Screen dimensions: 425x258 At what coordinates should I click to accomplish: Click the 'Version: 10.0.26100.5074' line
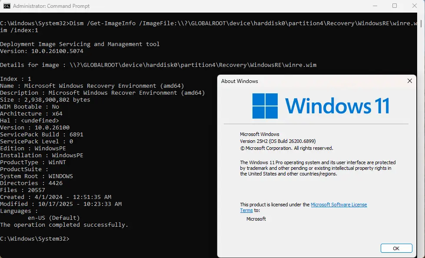42,51
